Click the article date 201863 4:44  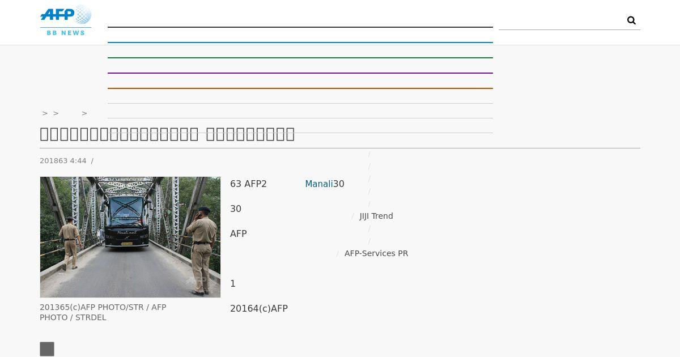pos(63,161)
